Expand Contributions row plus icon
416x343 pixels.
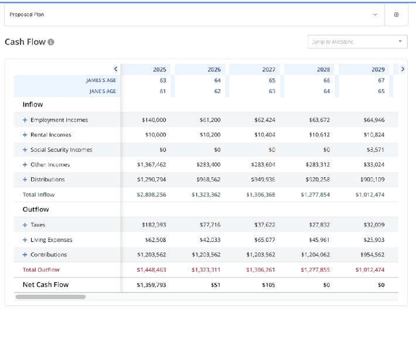coord(25,255)
